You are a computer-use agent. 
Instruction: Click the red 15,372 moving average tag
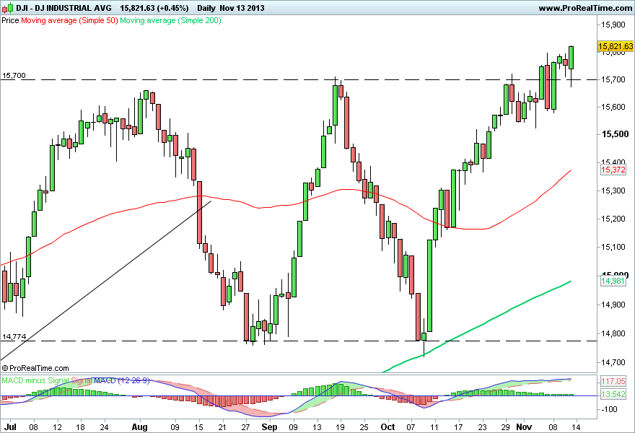click(x=613, y=170)
